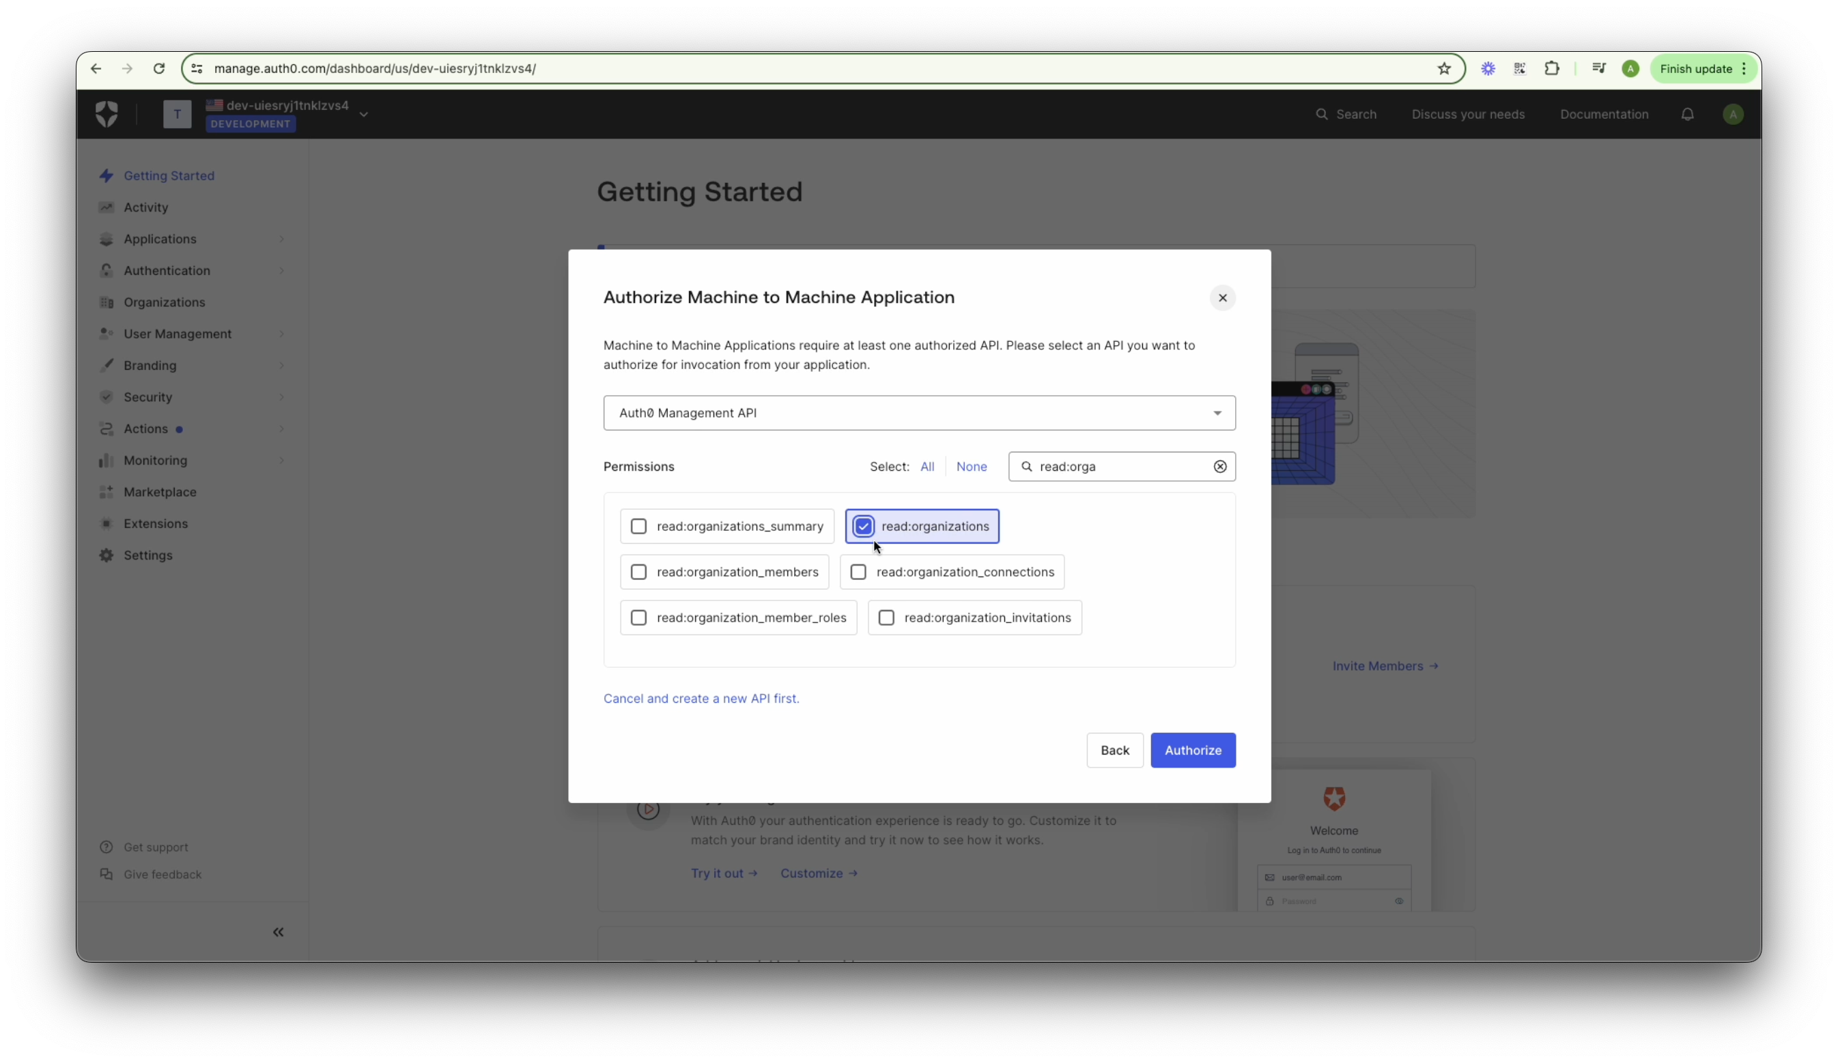The width and height of the screenshot is (1838, 1063).
Task: Click the blue sparkle extension icon in Chrome
Action: coord(1488,68)
